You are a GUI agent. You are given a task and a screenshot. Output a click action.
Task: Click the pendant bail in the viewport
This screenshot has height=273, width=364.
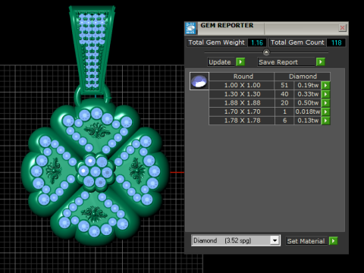tap(92, 51)
